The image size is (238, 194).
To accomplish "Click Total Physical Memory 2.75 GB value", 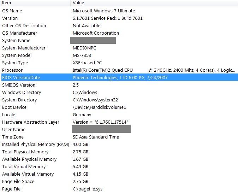I will 81,152.
